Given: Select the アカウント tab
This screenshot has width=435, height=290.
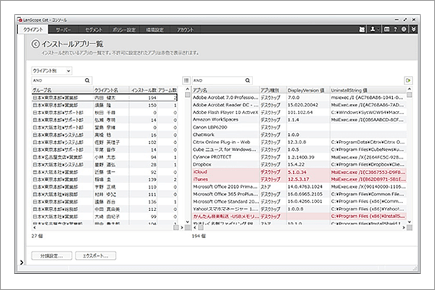Looking at the screenshot, I should [x=185, y=30].
